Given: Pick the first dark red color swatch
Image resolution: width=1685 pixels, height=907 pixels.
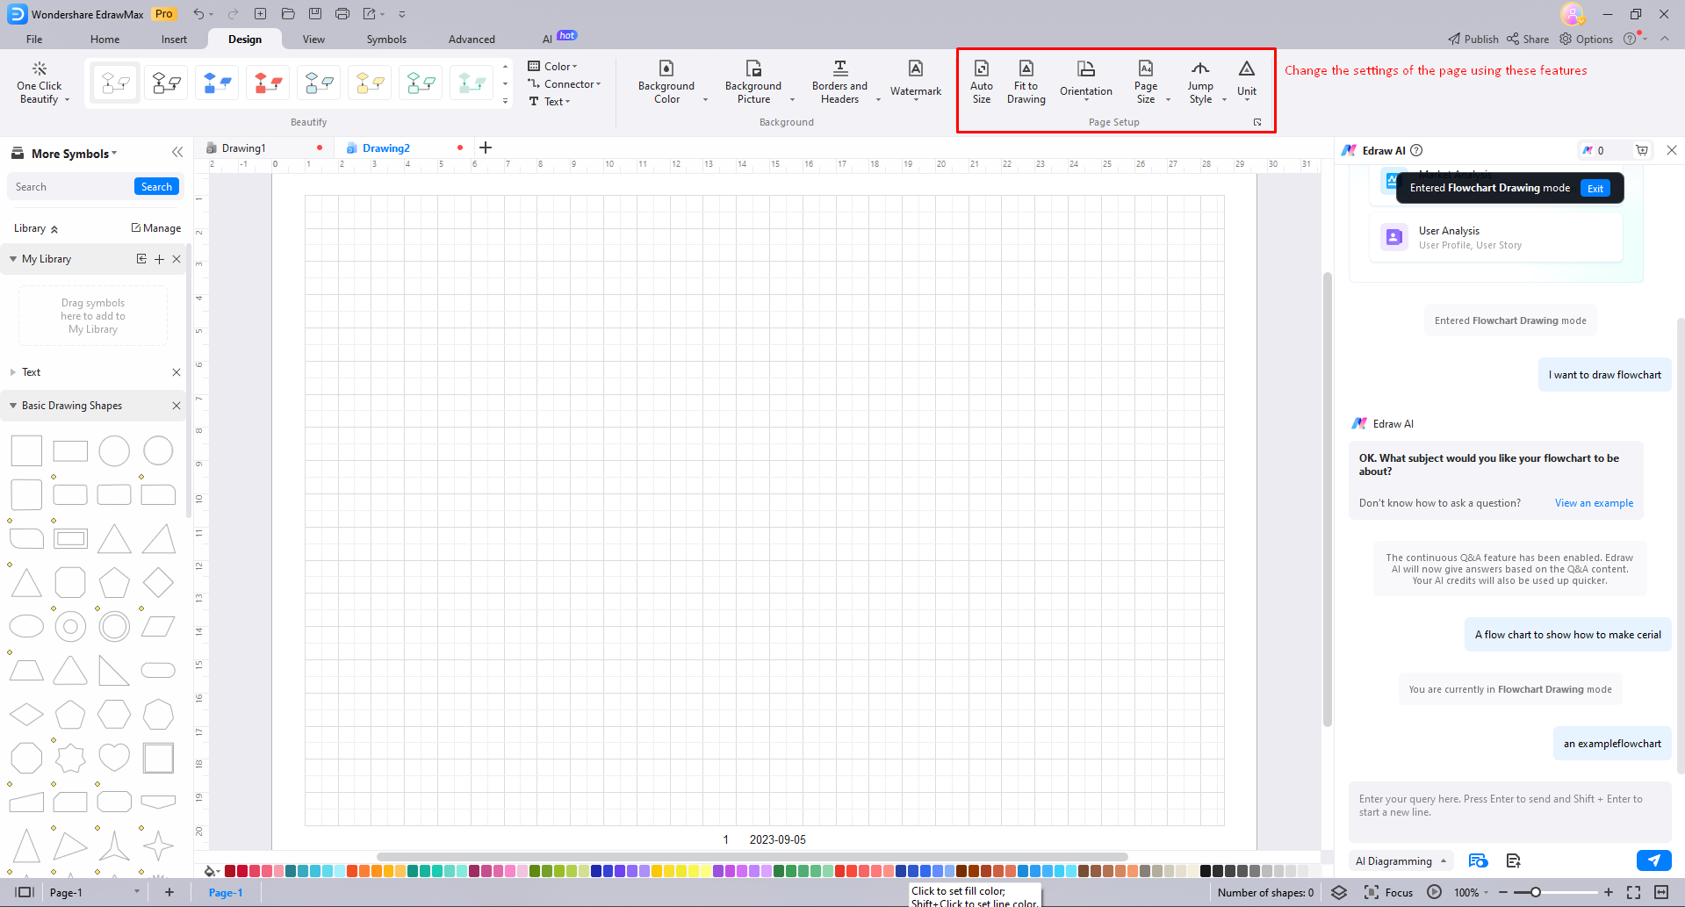Looking at the screenshot, I should (230, 871).
